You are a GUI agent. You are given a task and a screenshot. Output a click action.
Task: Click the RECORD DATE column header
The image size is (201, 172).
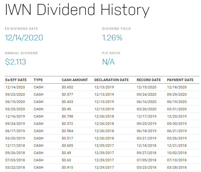click(x=149, y=80)
